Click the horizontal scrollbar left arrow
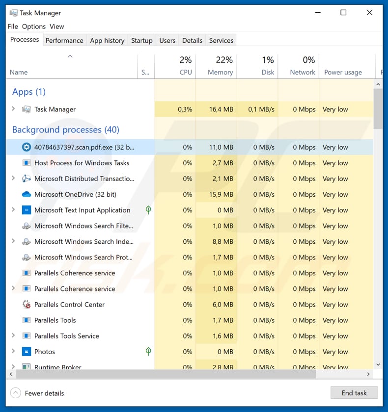388x412 pixels. click(11, 374)
